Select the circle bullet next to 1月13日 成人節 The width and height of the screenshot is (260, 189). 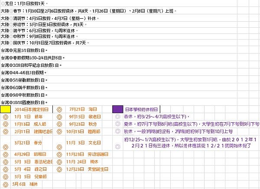6,124
